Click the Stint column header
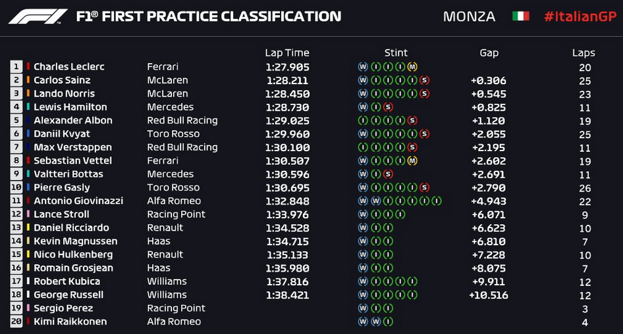Screen dimensions: 623x334 point(396,53)
